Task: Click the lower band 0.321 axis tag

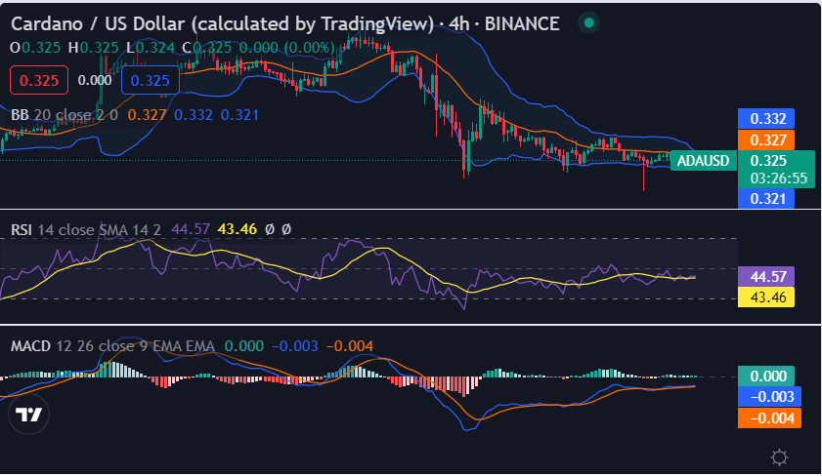Action: (766, 198)
